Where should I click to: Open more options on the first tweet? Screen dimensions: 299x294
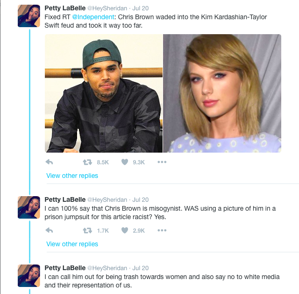tap(162, 162)
